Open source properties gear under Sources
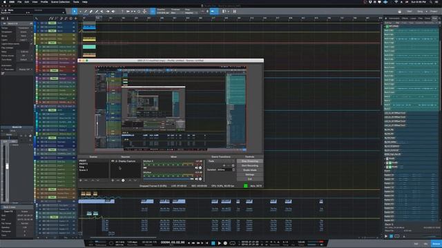This screenshot has height=248, width=442. pyautogui.click(x=123, y=180)
